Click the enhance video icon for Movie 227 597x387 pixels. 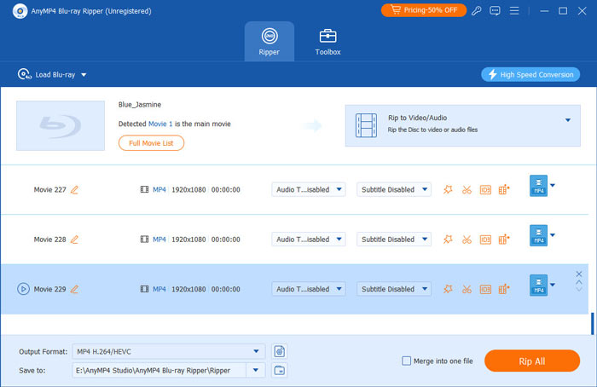(x=504, y=189)
